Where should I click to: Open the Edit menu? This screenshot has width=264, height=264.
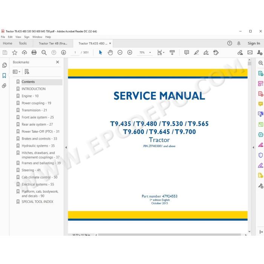tap(10, 37)
